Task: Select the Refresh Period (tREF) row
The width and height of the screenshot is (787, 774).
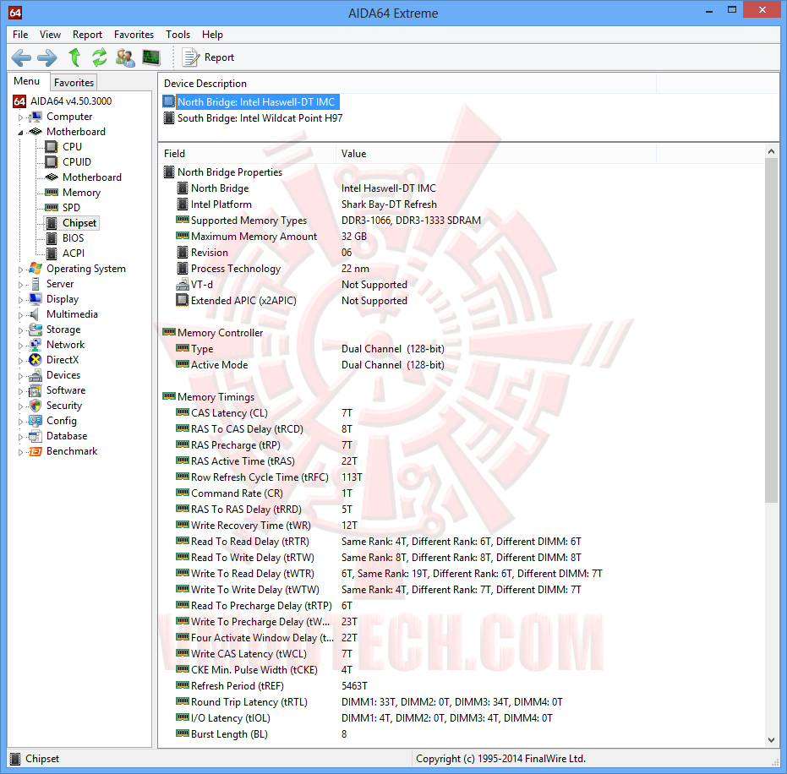Action: pos(462,686)
